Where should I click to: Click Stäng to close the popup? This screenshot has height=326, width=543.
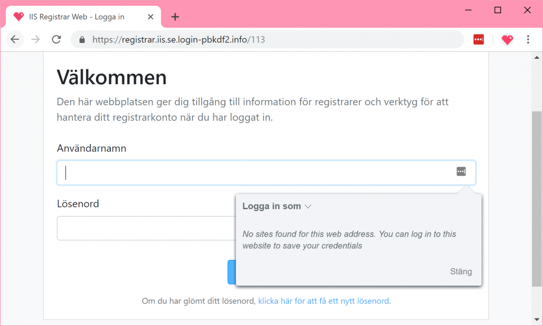click(x=461, y=271)
